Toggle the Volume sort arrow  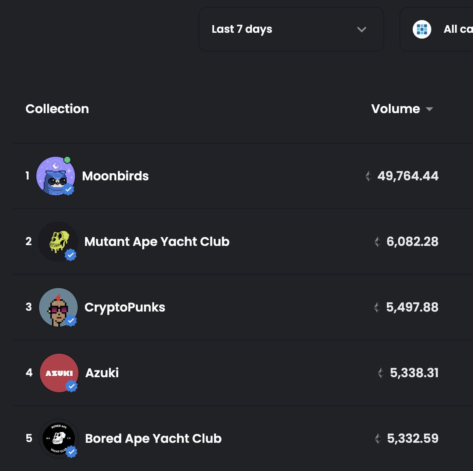tap(430, 109)
